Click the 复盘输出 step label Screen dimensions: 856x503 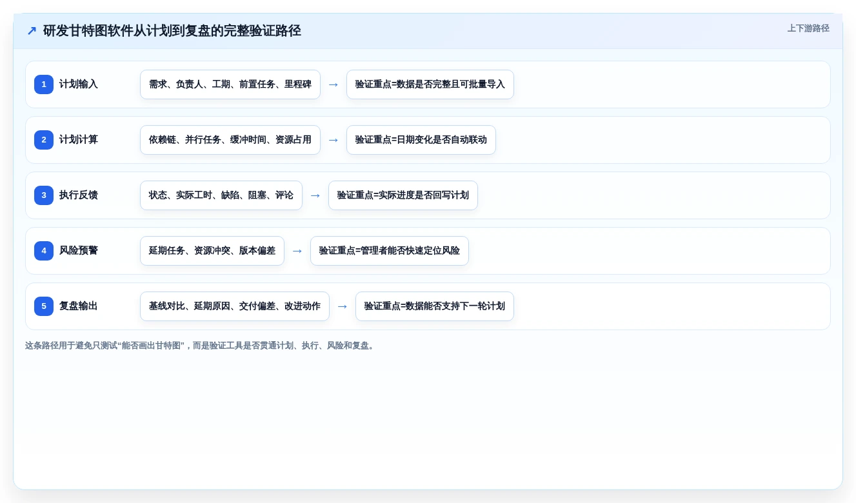[x=79, y=306]
